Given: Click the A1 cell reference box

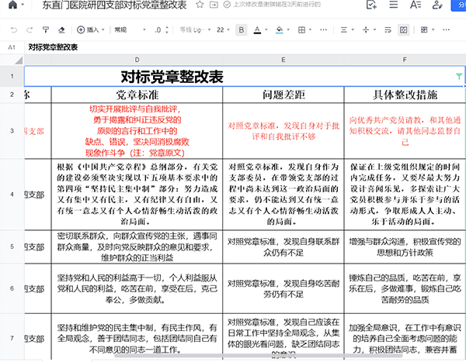Looking at the screenshot, I should (x=12, y=47).
